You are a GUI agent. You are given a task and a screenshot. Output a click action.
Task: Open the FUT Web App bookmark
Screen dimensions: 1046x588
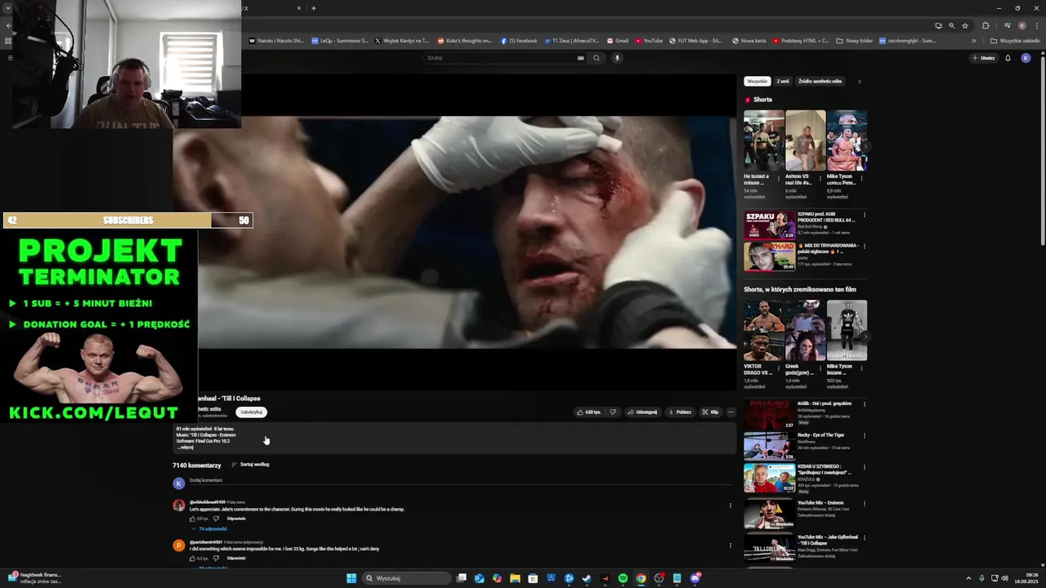[x=695, y=40]
